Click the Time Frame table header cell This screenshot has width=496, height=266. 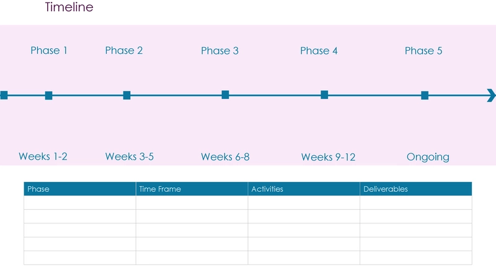pos(192,189)
